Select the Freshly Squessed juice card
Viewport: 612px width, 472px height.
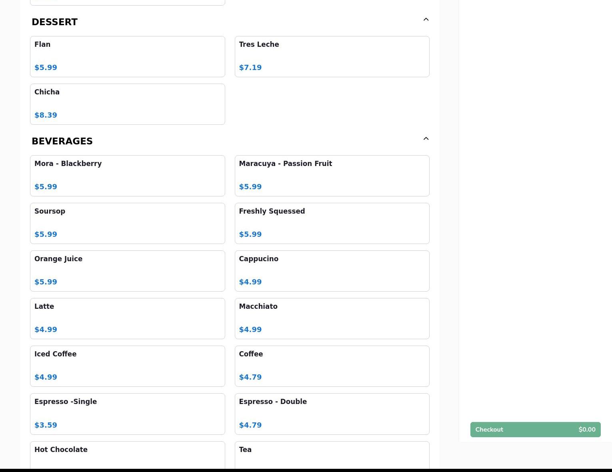(x=332, y=223)
